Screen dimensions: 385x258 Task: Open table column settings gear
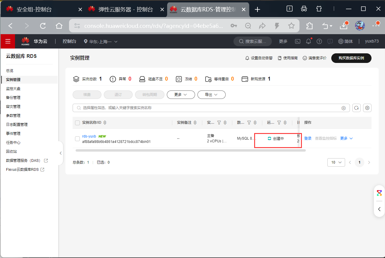367,108
